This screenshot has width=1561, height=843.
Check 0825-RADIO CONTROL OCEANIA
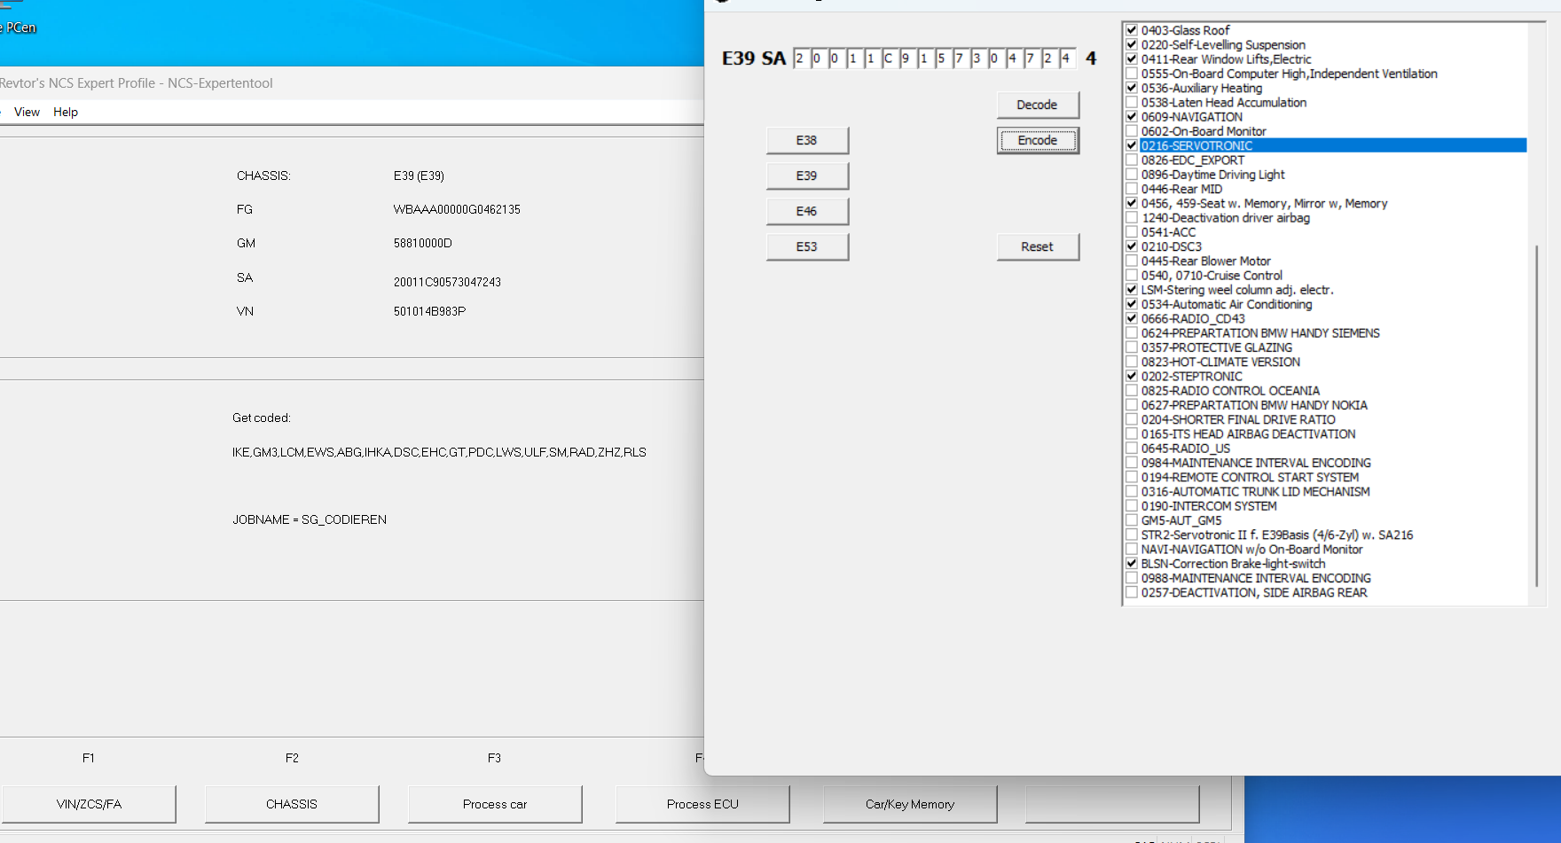[1132, 390]
